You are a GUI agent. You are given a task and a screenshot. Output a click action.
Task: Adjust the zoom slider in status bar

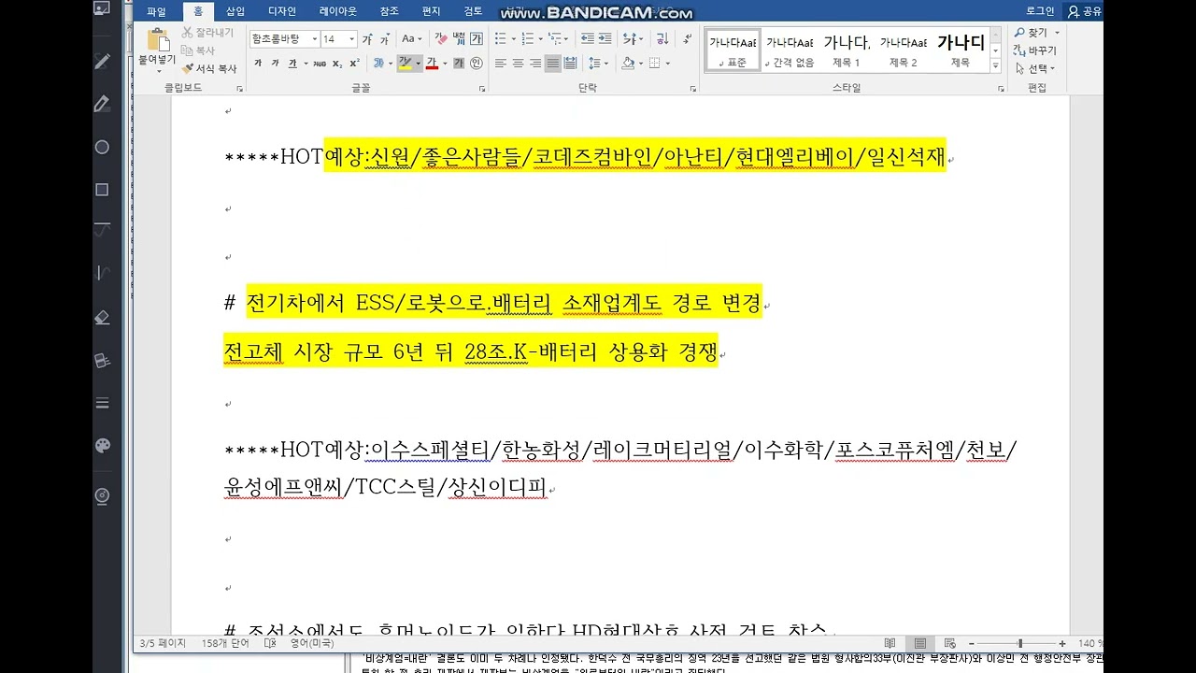(x=1020, y=643)
